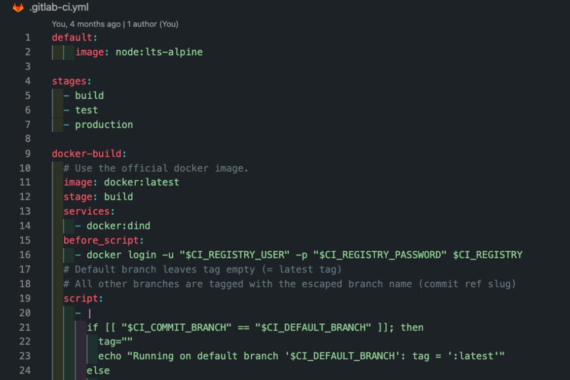Click line number 20 in the gutter

(25, 313)
